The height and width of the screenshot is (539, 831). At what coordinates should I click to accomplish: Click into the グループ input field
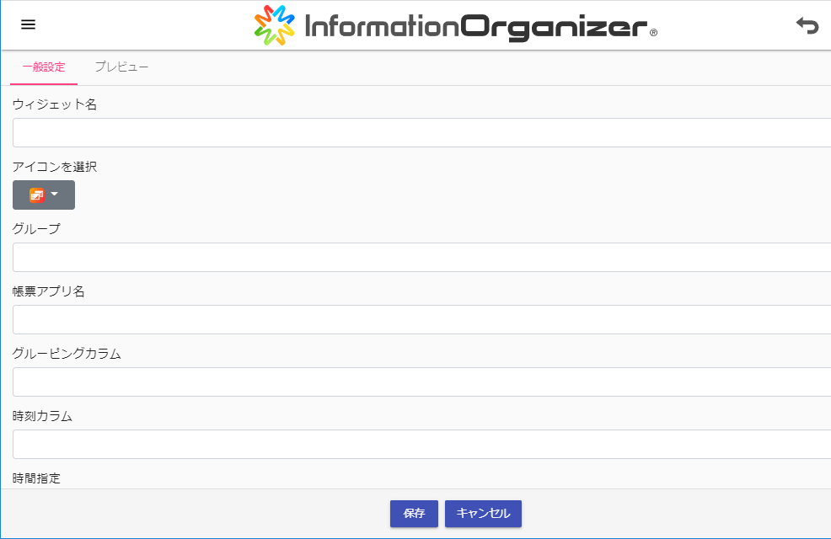pyautogui.click(x=421, y=258)
